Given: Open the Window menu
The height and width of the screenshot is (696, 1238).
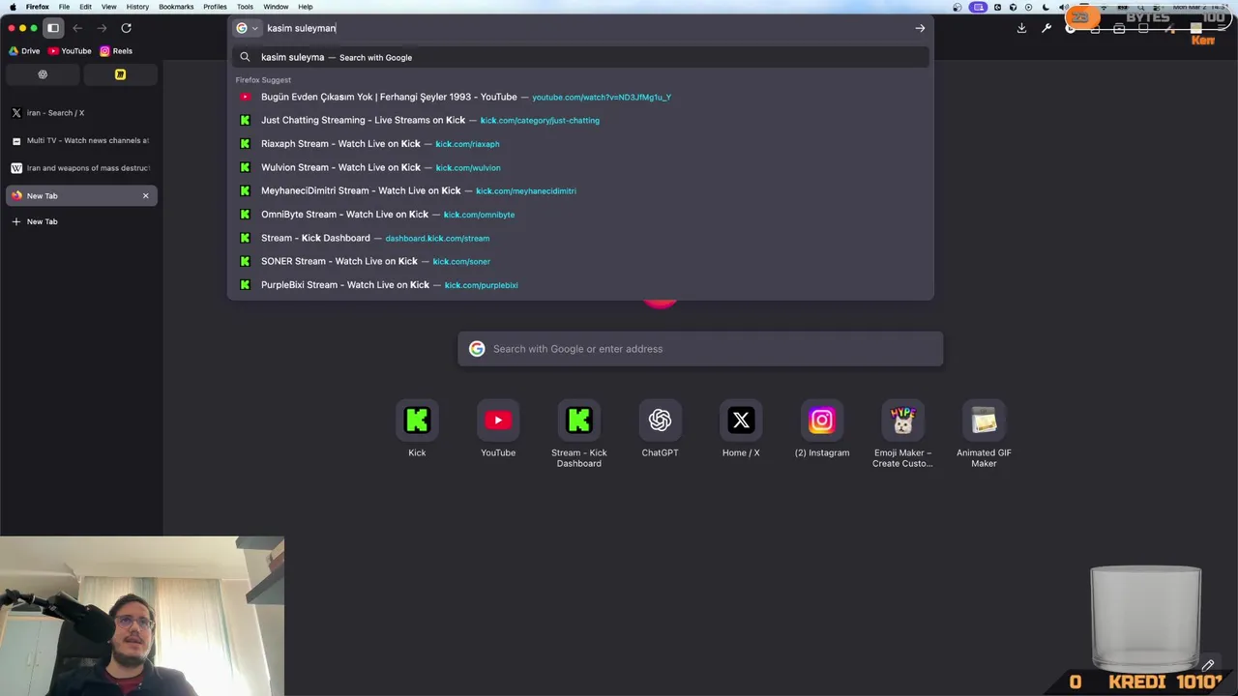Looking at the screenshot, I should click(x=276, y=7).
